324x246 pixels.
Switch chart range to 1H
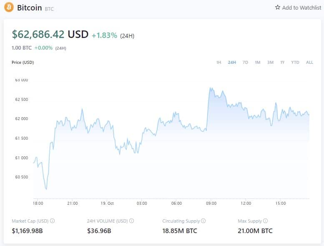219,63
